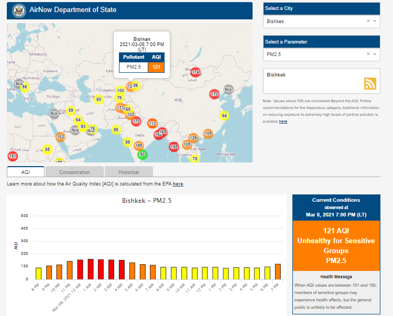
Task: Select the yellow 89 map marker
Action: [x=127, y=142]
